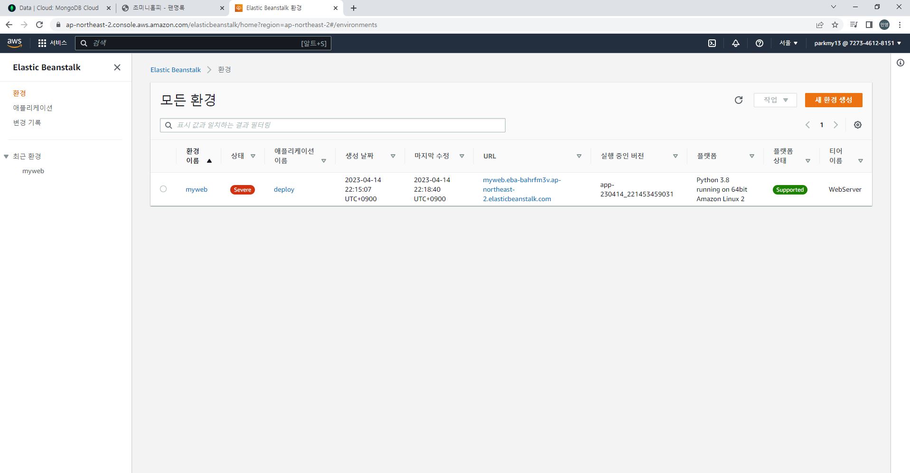Click the Python 3.8 platform cell
910x473 pixels.
(722, 189)
